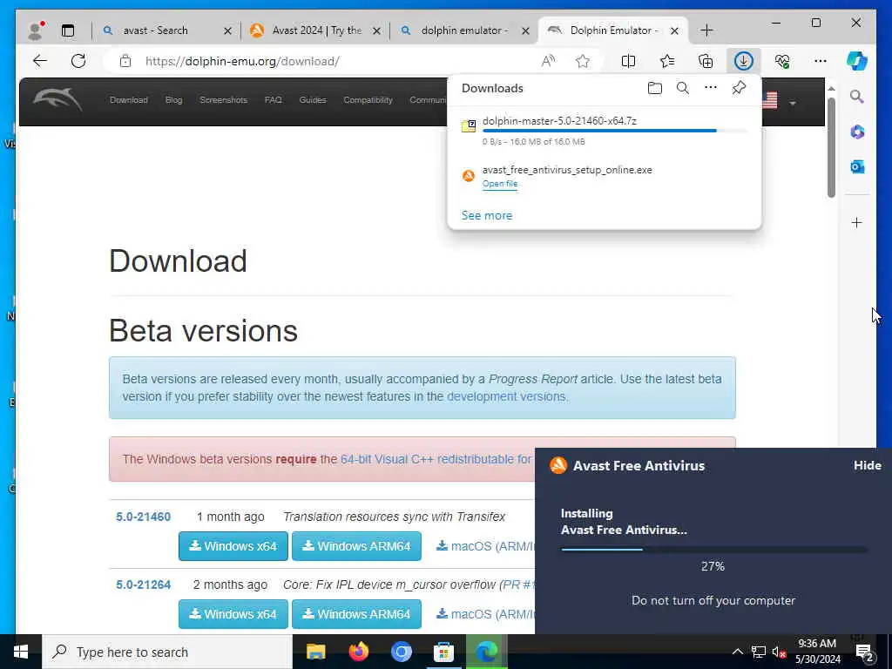Viewport: 892px width, 669px height.
Task: Download 5.0-21264 Windows x64 build
Action: (233, 614)
